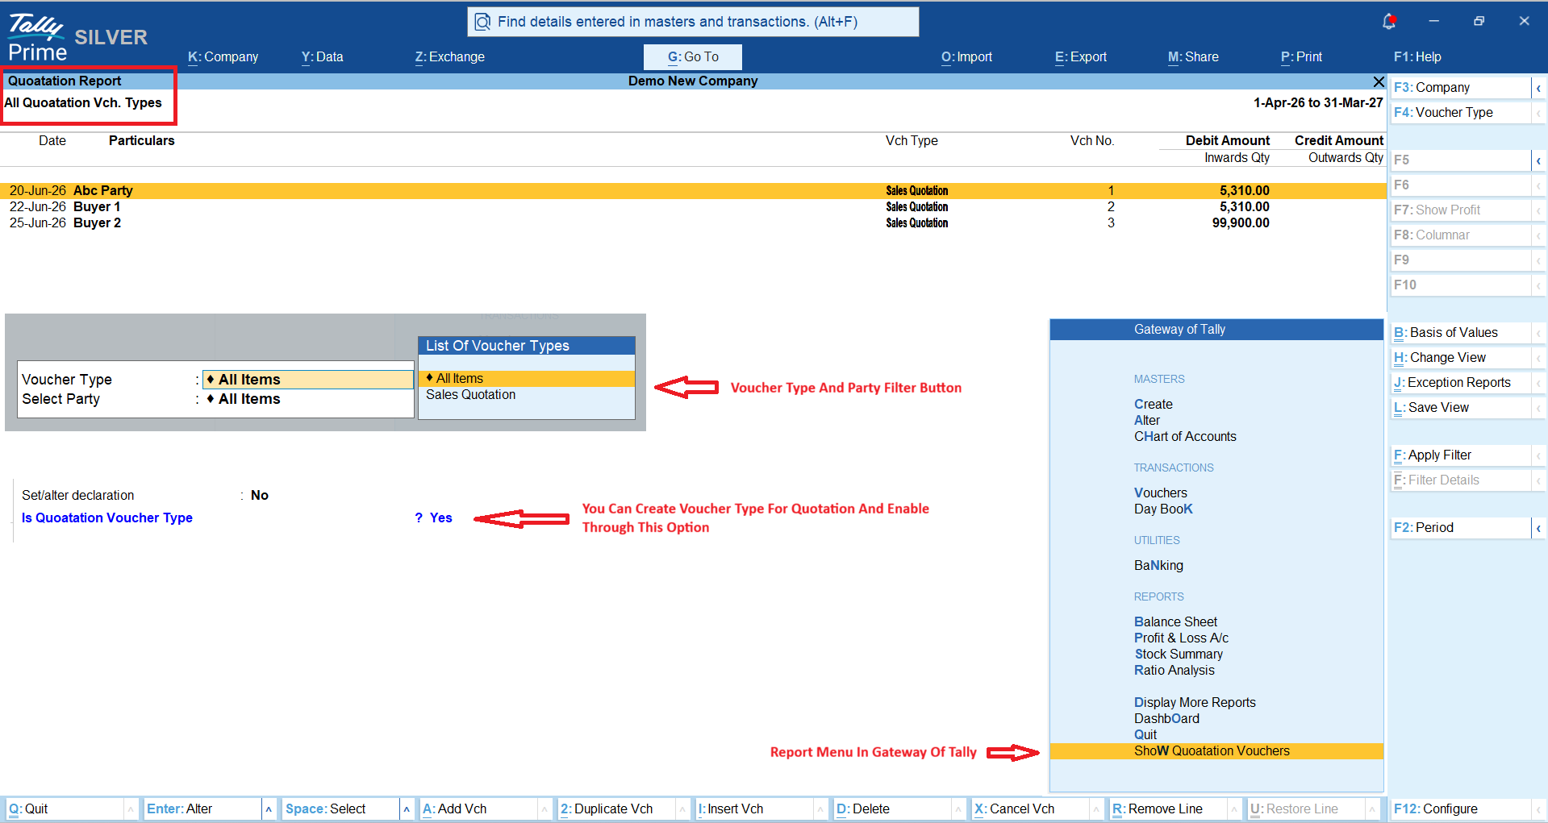Click F4: Voucher Type button

pos(1461,113)
